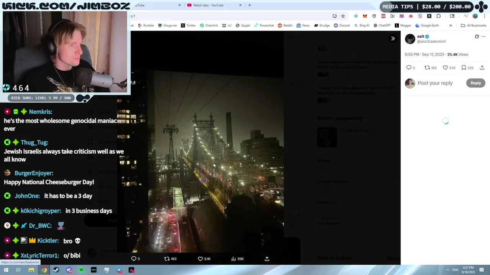Open the Powerchat bookmark
490x275 pixels.
(264, 26)
